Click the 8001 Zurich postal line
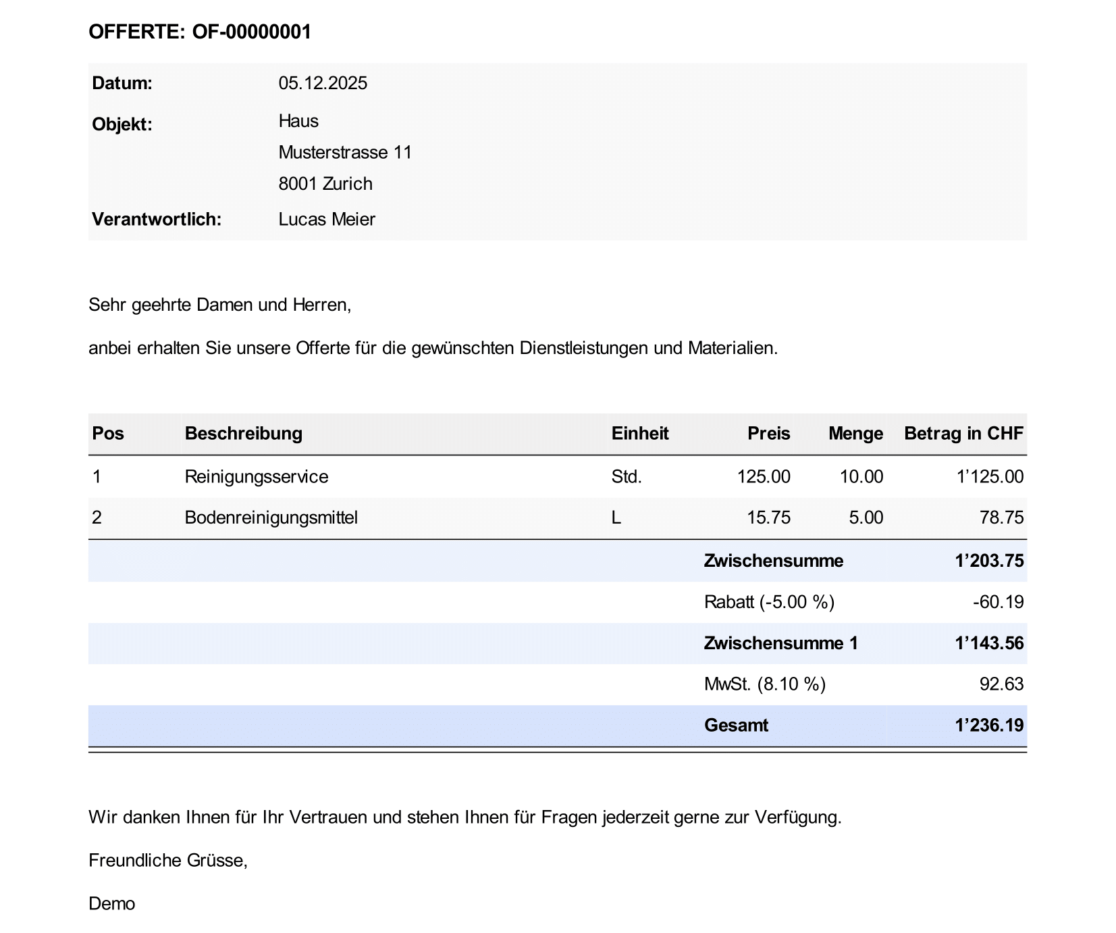The height and width of the screenshot is (933, 1116). 325,184
